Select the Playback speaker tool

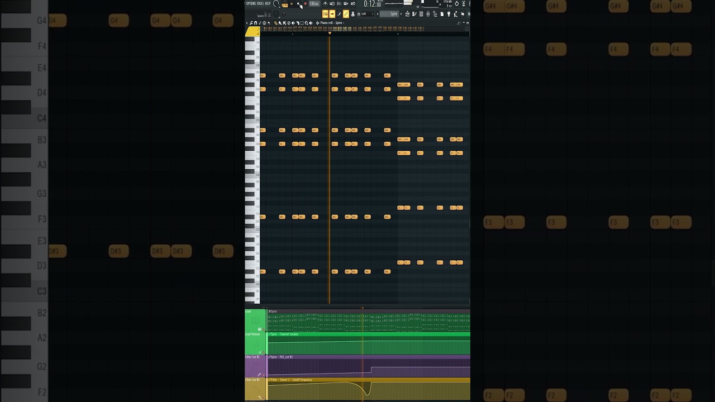coord(311,23)
